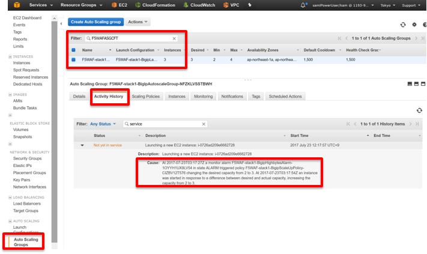Open the account user menu
The width and height of the screenshot is (427, 254).
point(343,5)
